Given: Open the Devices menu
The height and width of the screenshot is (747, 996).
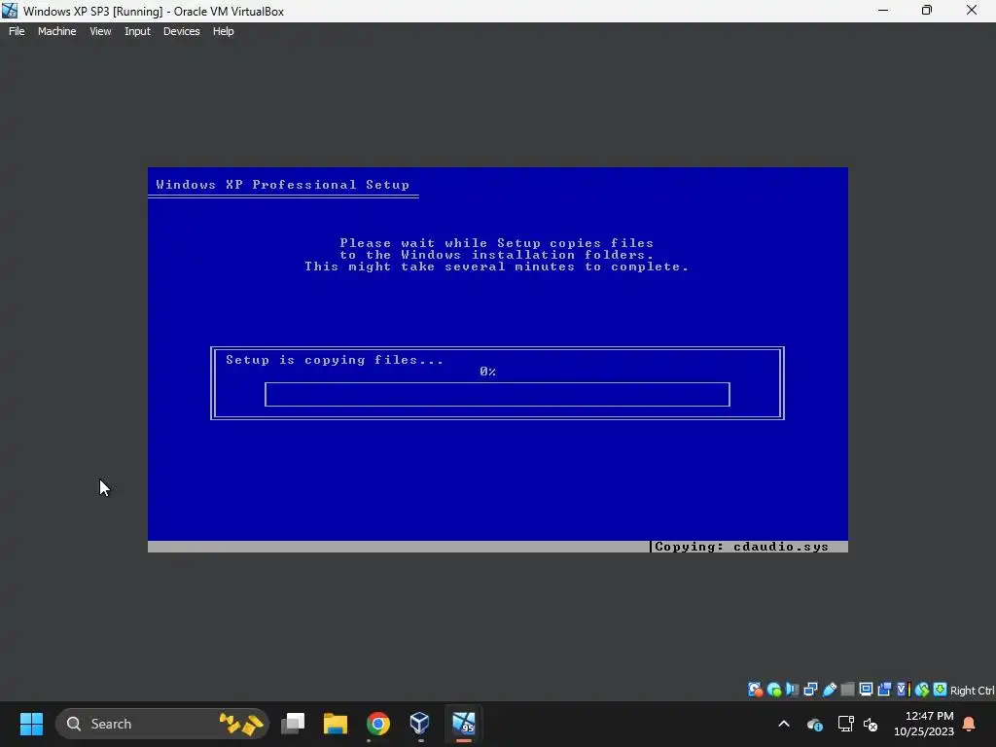Looking at the screenshot, I should pyautogui.click(x=181, y=31).
